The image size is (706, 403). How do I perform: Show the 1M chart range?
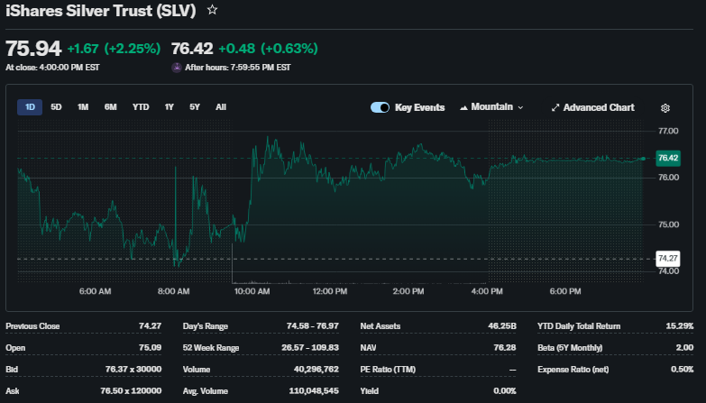click(83, 107)
